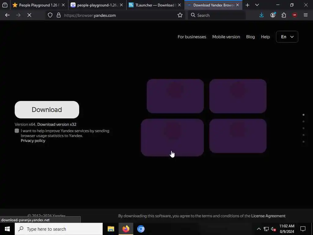This screenshot has width=313, height=235.
Task: Open For businesses page
Action: (192, 37)
